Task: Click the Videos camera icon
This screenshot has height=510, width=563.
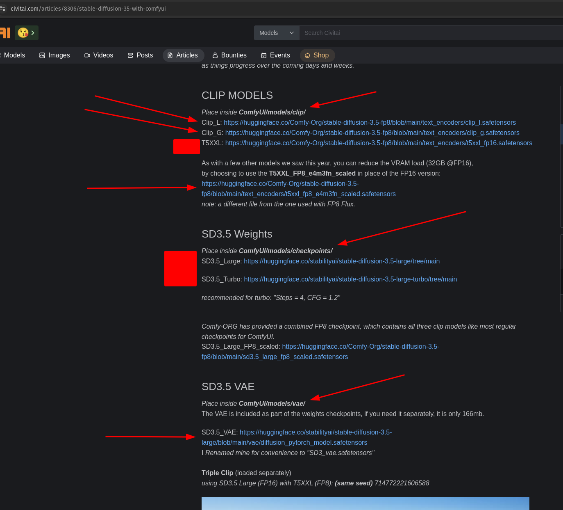Action: [x=87, y=55]
